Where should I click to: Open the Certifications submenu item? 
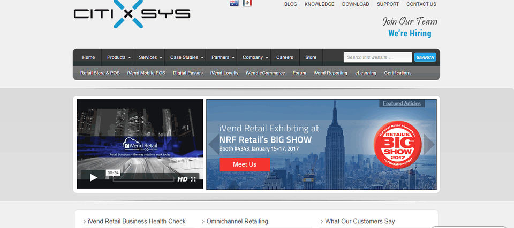point(398,73)
